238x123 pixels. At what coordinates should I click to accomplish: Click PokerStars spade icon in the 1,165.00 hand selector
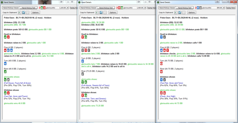[x=40, y=8]
